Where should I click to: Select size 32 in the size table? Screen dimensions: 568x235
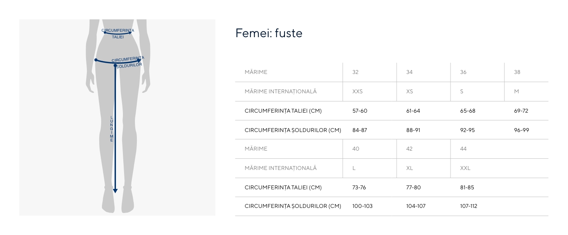coord(356,72)
